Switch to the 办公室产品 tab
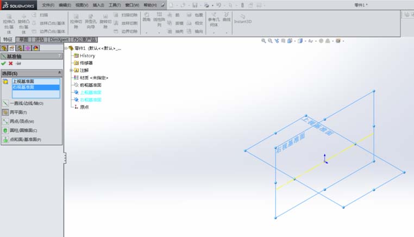Screen dimensions: 414x237 84,39
